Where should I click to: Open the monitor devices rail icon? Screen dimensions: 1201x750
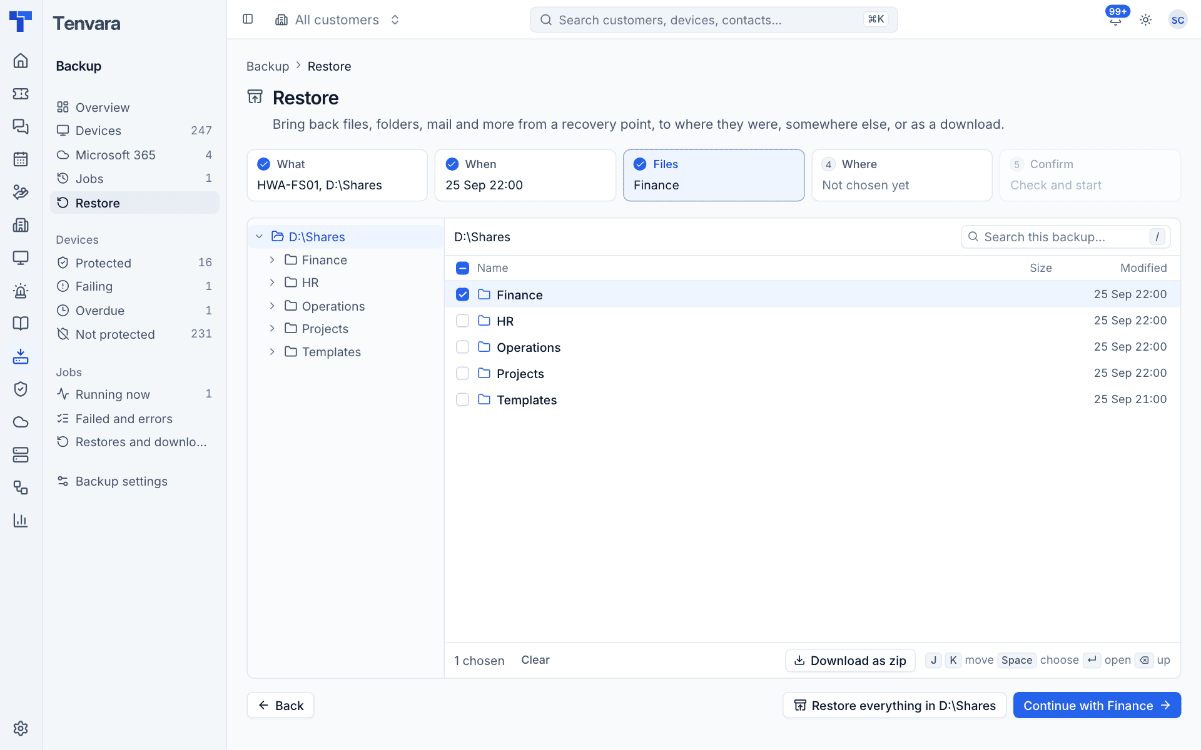[21, 257]
